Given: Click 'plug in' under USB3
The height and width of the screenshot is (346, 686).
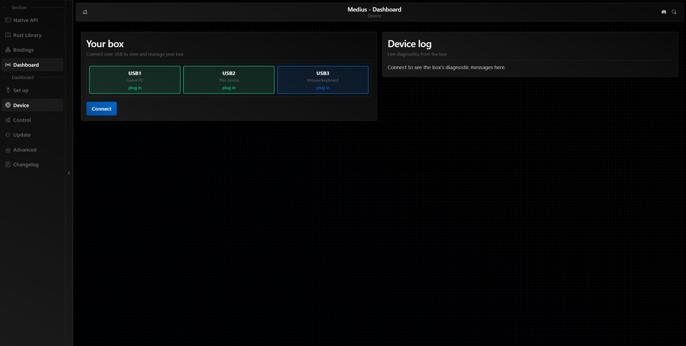Looking at the screenshot, I should [x=323, y=88].
